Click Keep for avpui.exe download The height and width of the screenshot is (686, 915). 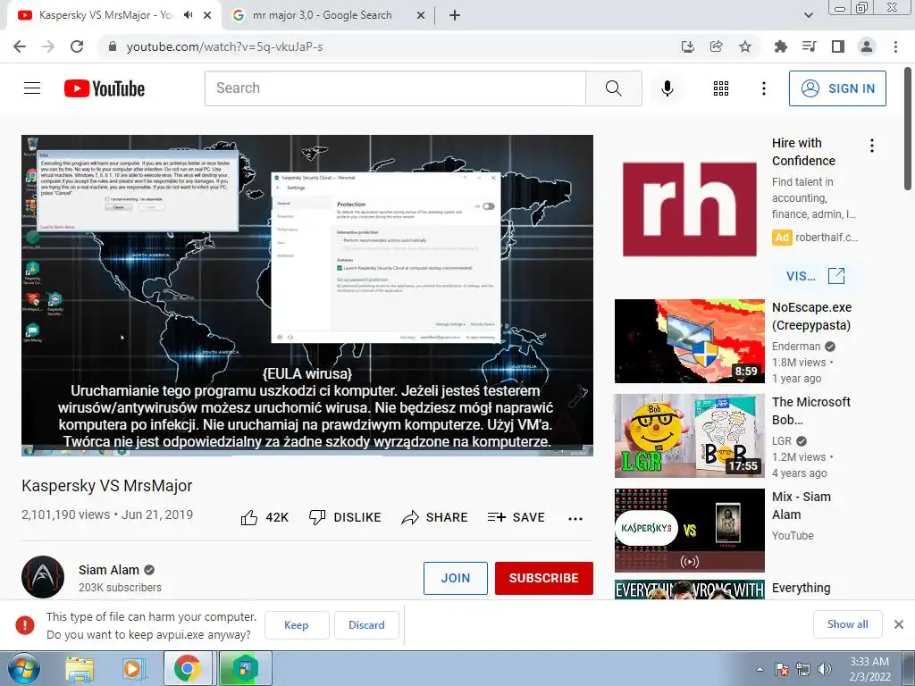(297, 624)
